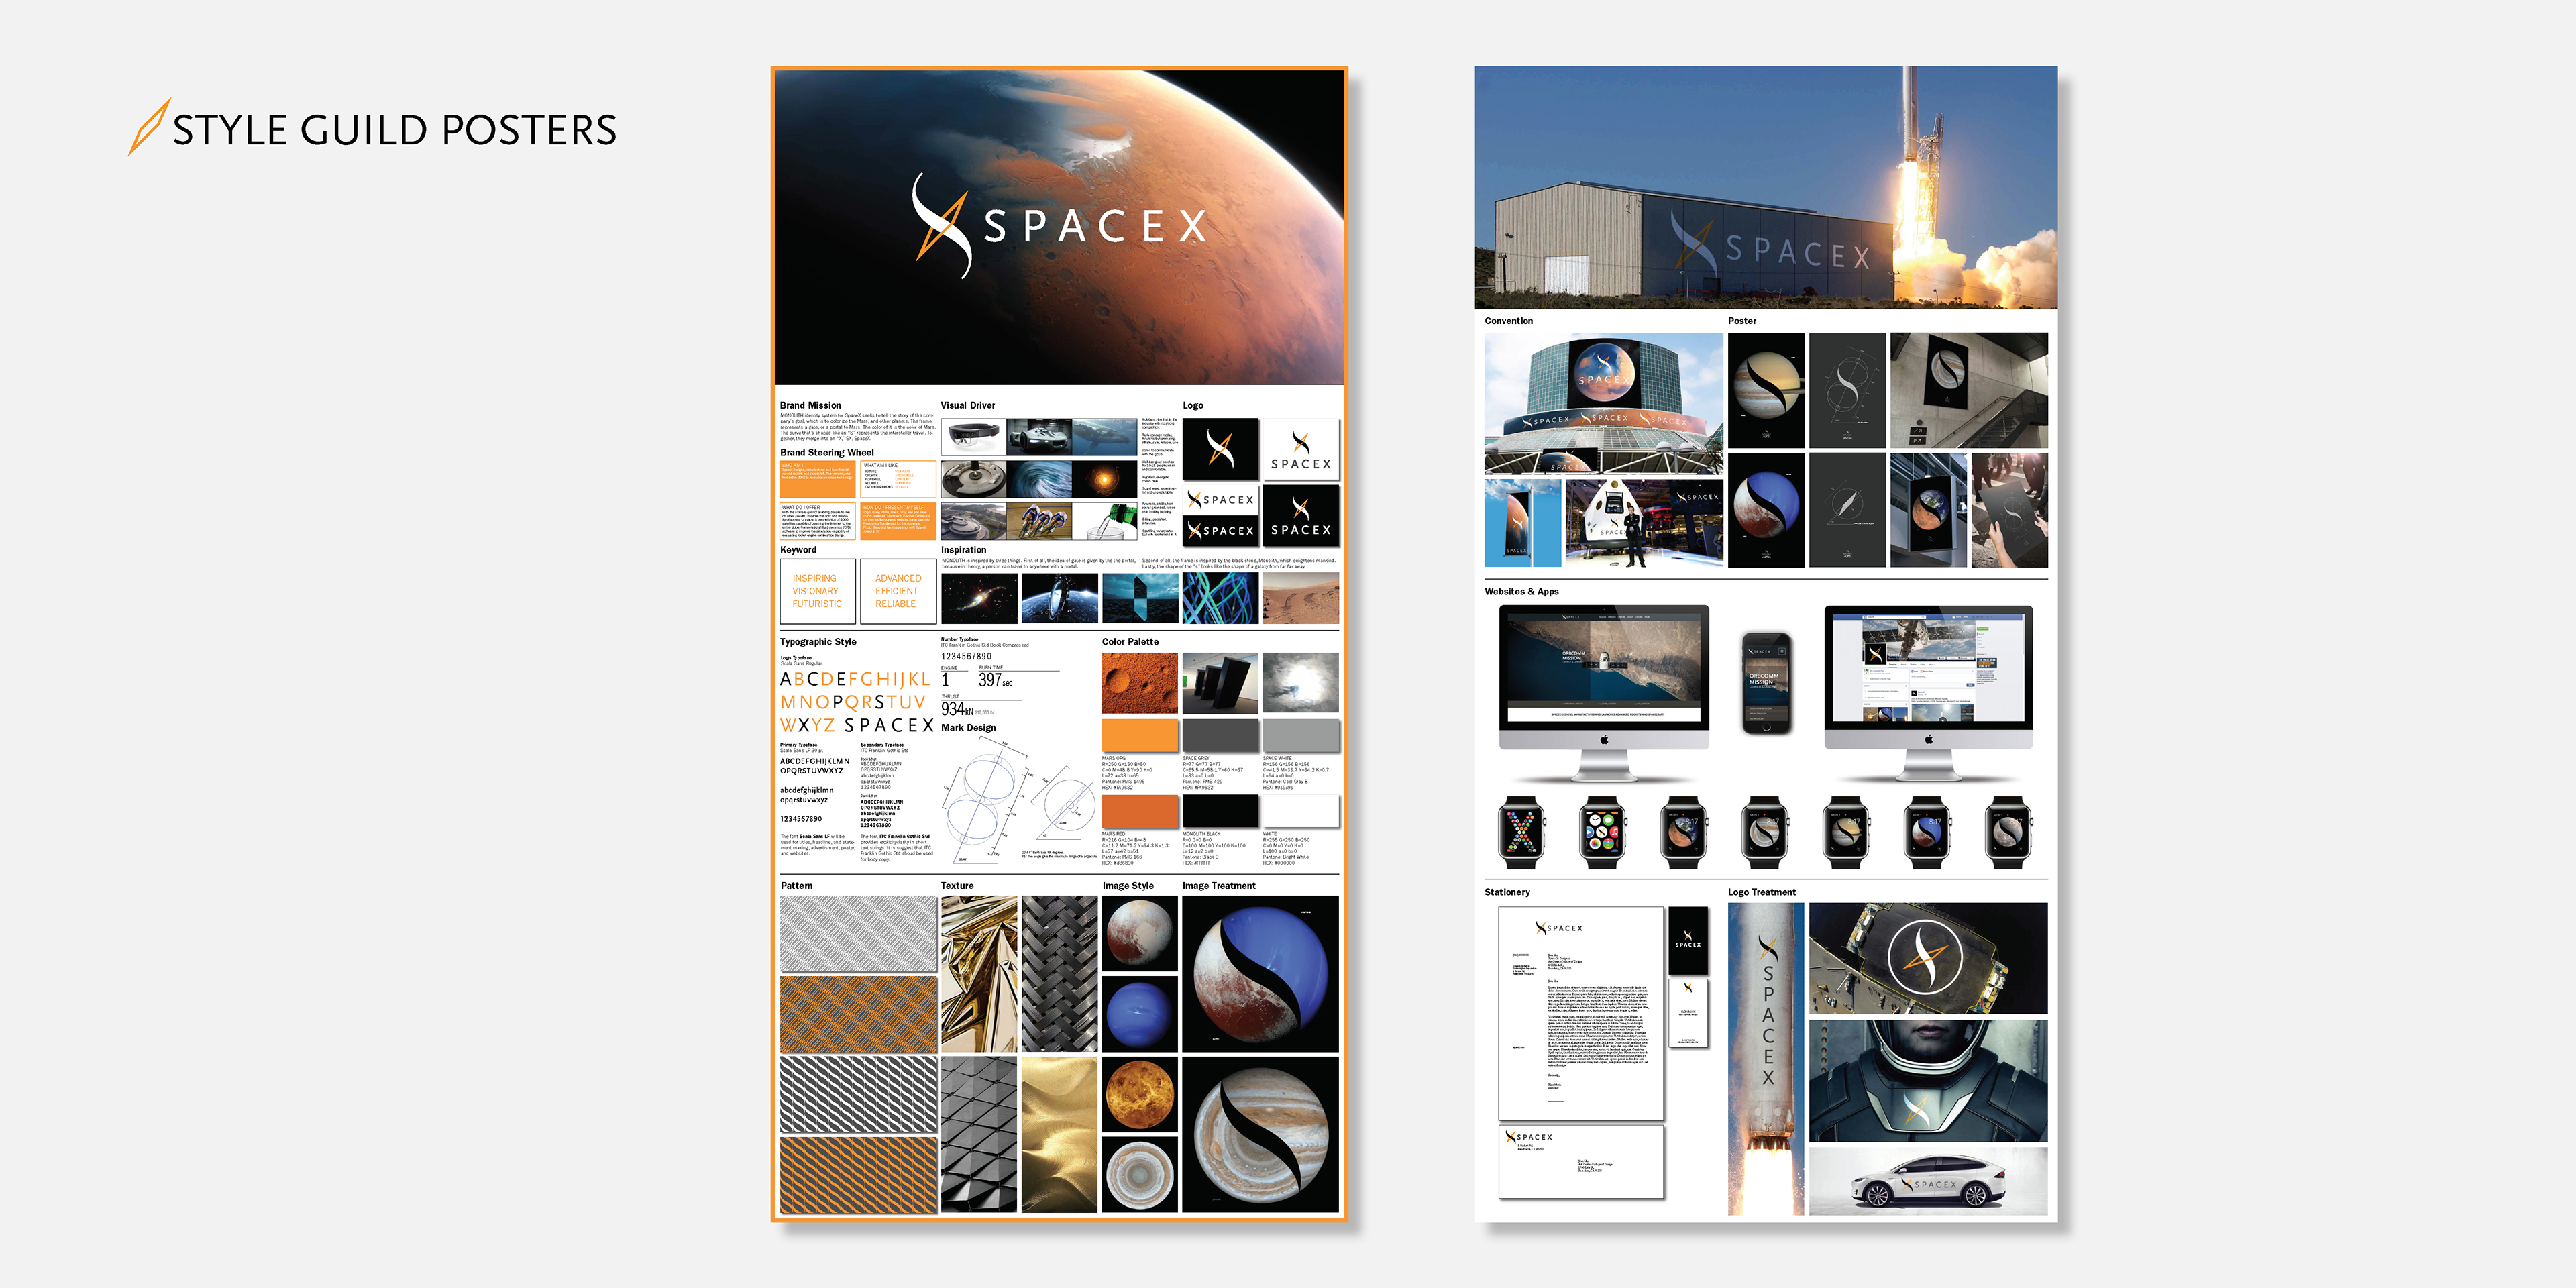
Task: Open the blue light-streak inspiration thumbnail
Action: (x=1220, y=598)
